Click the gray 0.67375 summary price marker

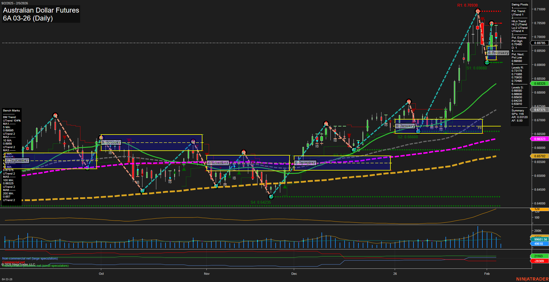[539, 110]
